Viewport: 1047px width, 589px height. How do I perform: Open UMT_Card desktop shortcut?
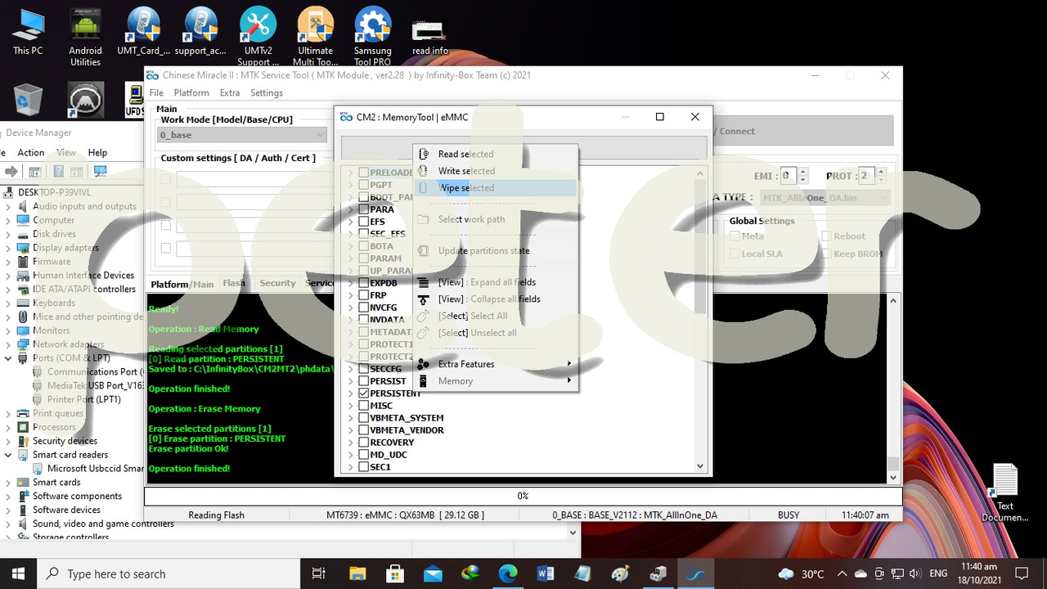tap(143, 33)
